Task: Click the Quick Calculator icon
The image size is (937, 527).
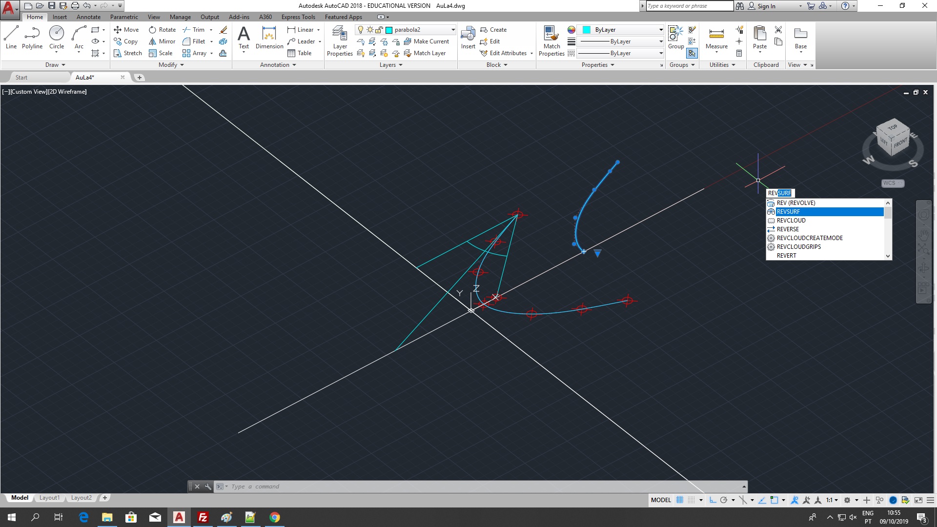Action: (x=739, y=53)
